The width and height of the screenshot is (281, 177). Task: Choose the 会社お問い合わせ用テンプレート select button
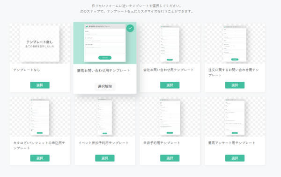coord(170,85)
